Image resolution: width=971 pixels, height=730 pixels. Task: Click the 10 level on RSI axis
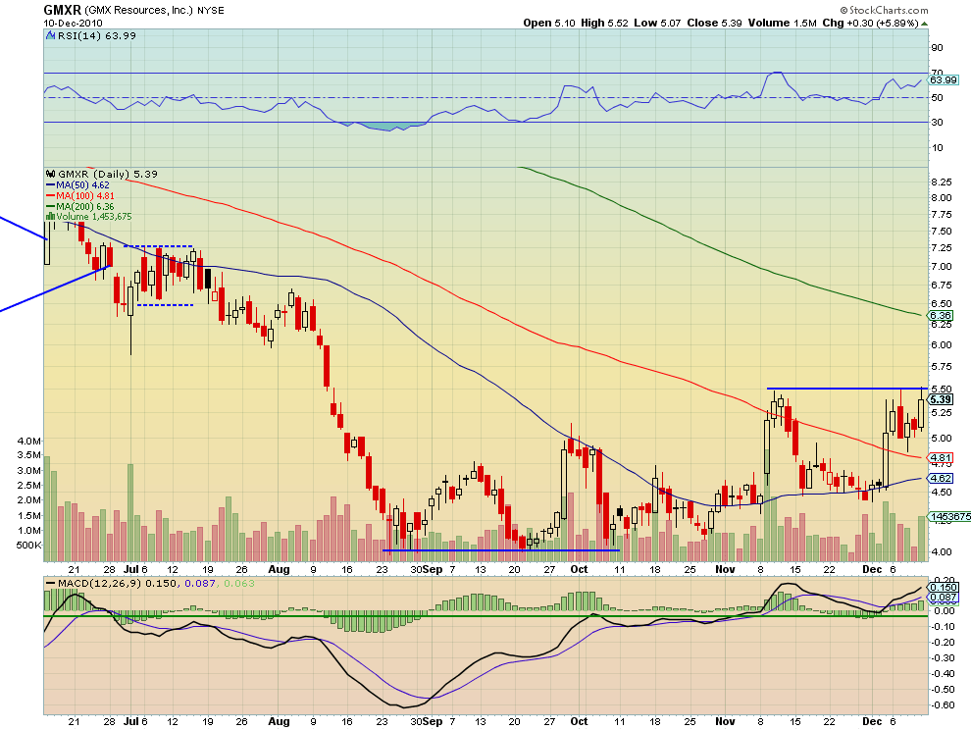937,147
